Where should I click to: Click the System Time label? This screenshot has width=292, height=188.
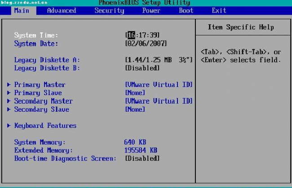(x=36, y=35)
